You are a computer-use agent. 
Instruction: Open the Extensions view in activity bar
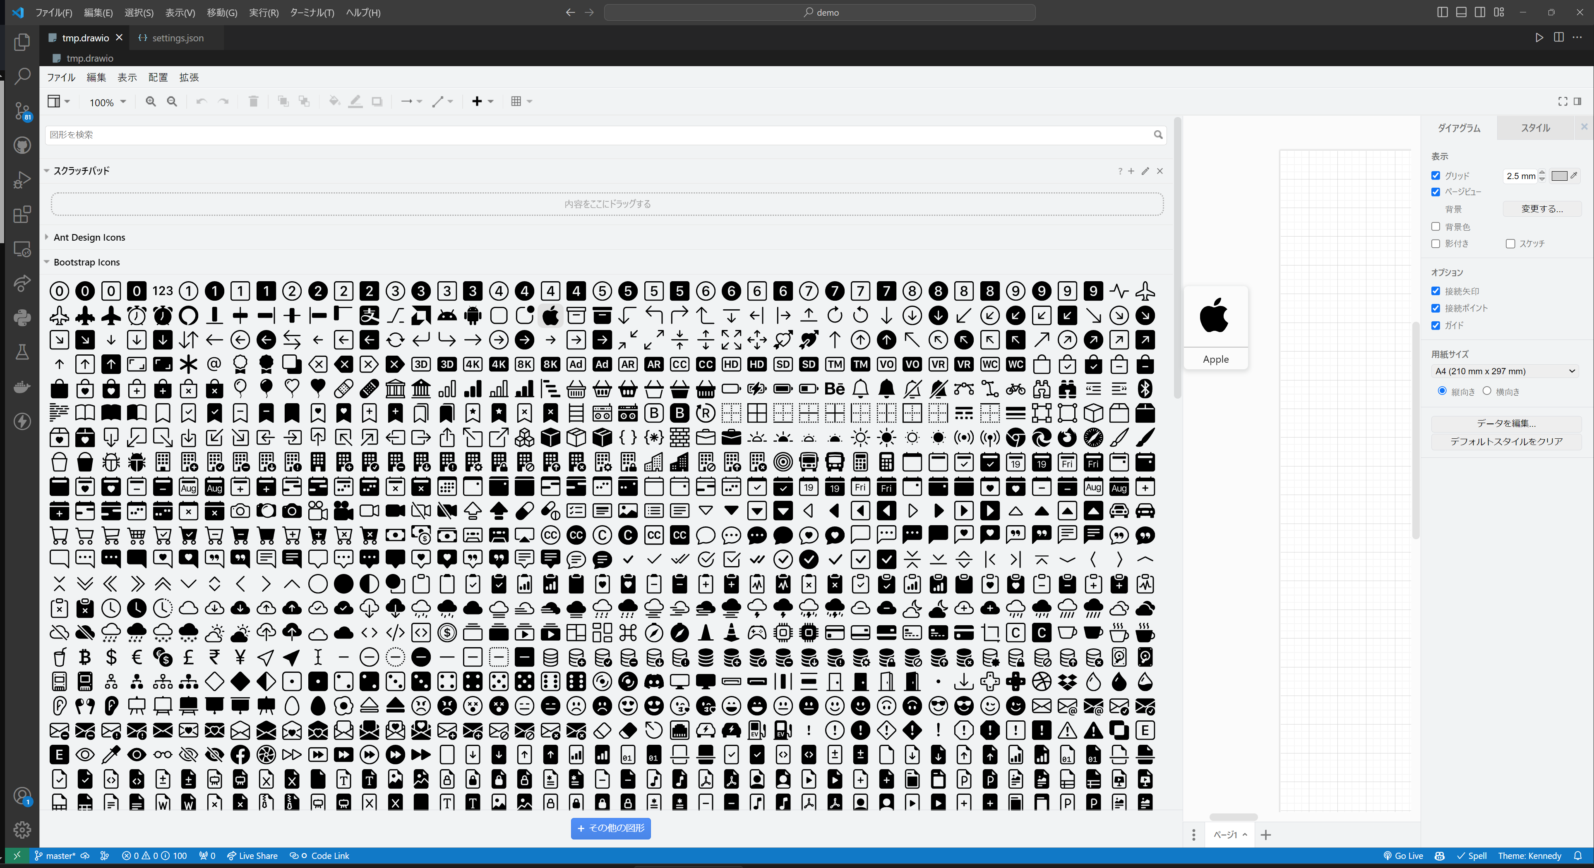click(22, 215)
